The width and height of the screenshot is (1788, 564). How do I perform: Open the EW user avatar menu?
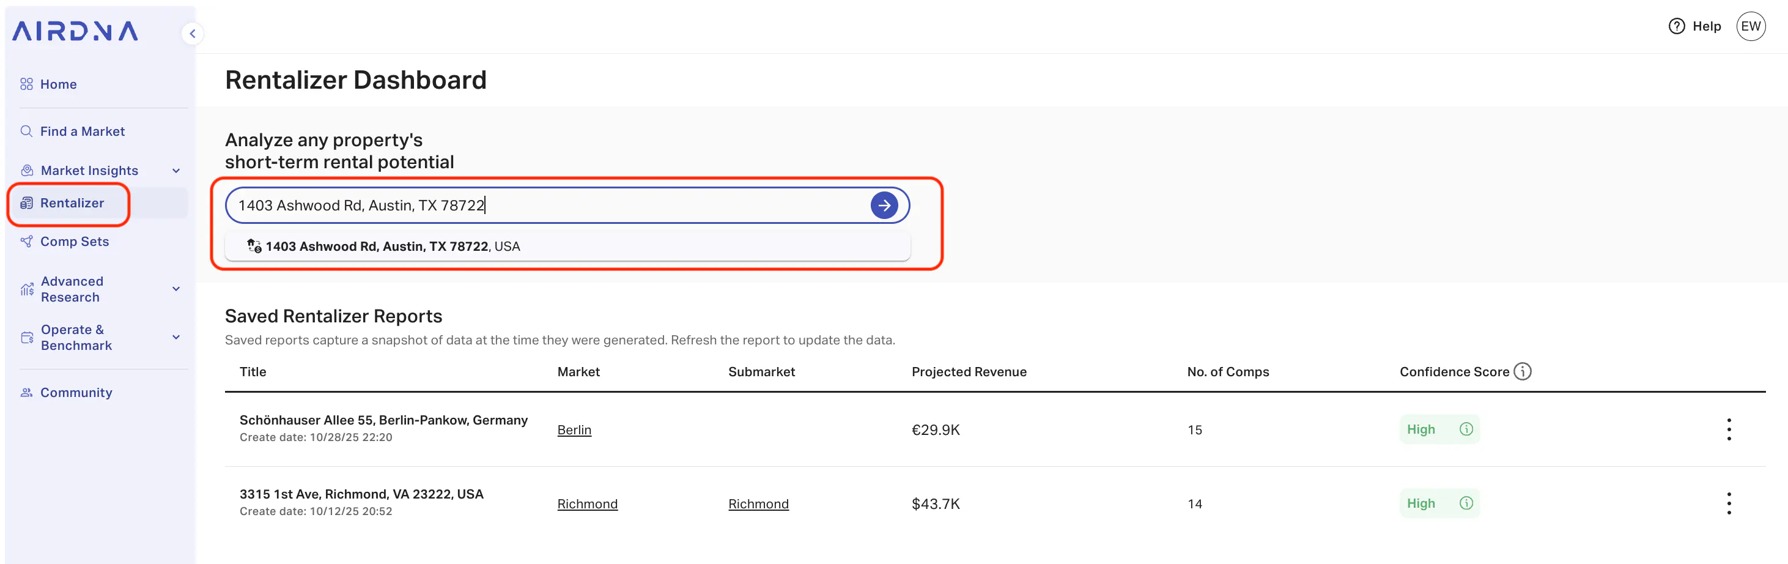click(x=1751, y=26)
